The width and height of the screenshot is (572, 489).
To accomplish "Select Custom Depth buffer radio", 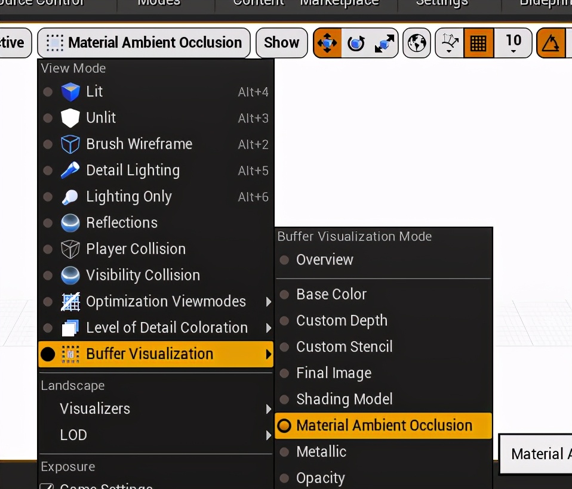I will [x=284, y=320].
